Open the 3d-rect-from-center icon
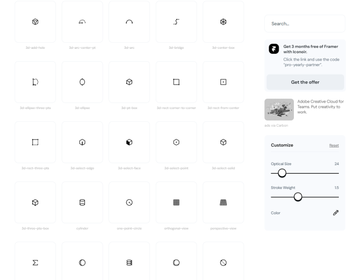The height and width of the screenshot is (280, 360). tap(223, 82)
